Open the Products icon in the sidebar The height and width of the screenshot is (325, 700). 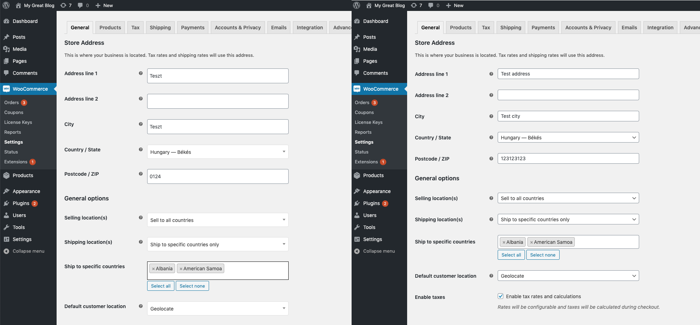click(6, 175)
